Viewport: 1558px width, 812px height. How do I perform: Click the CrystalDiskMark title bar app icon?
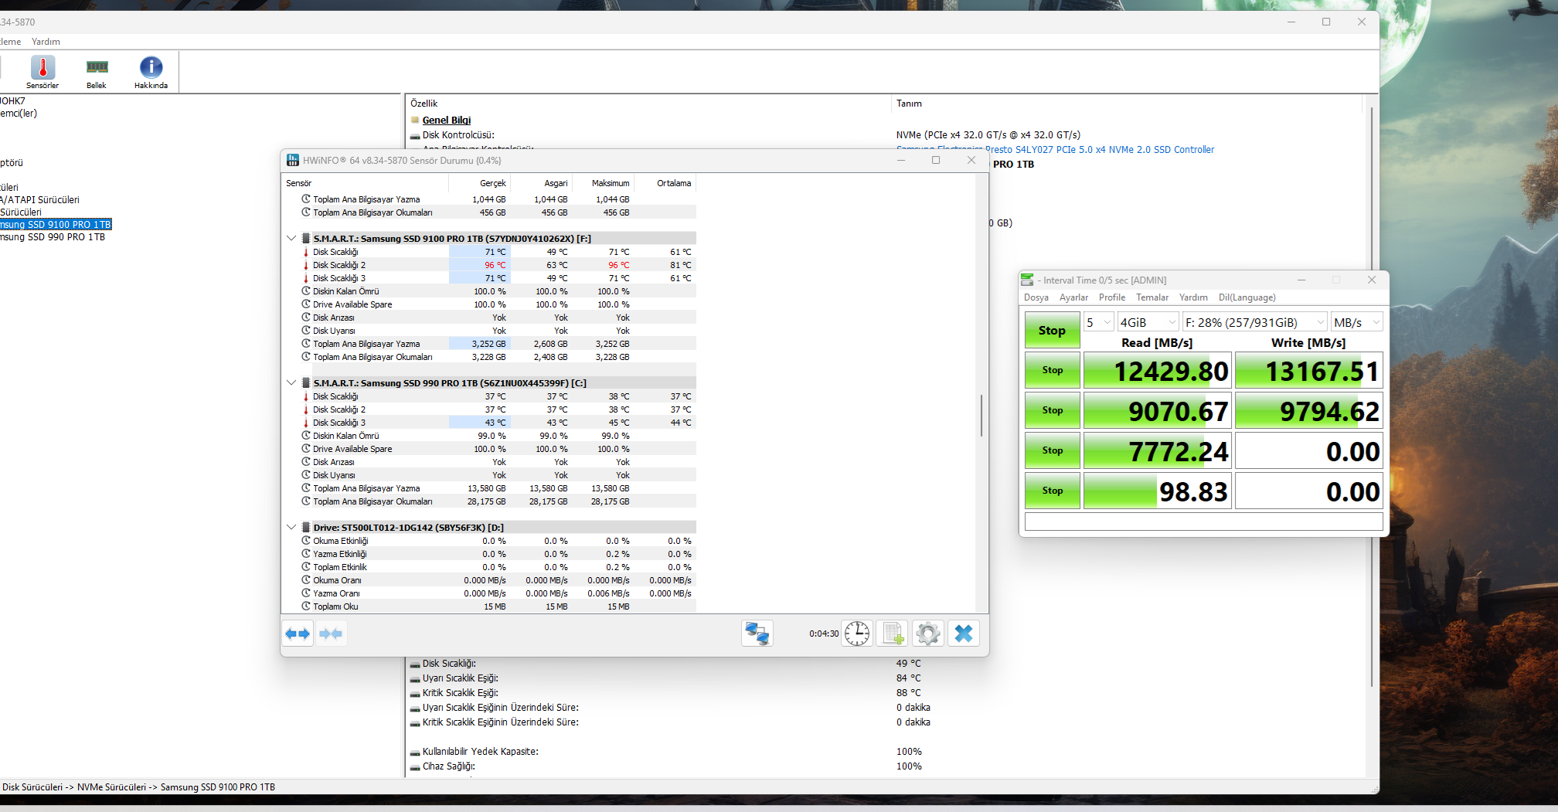(x=1027, y=280)
